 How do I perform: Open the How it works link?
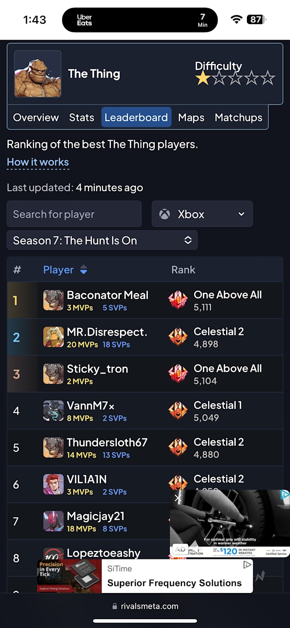coord(38,162)
